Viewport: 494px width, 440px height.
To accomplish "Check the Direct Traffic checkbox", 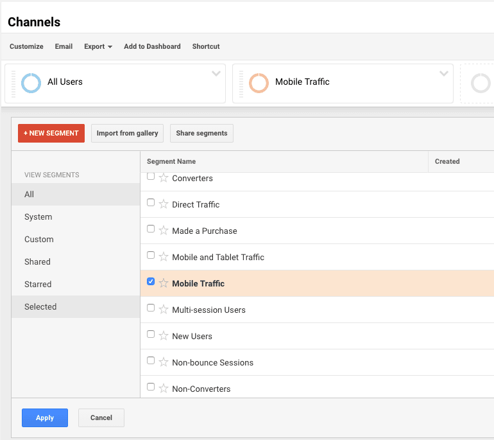I will click(x=151, y=202).
